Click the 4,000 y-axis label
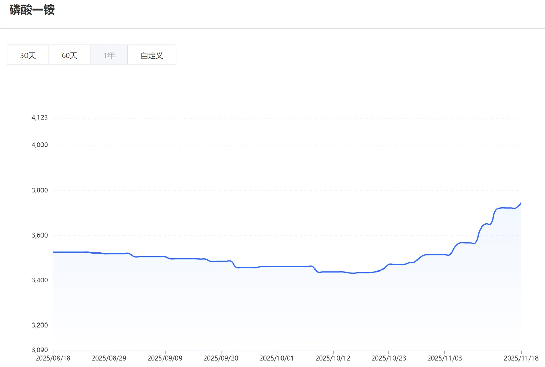 pos(39,145)
